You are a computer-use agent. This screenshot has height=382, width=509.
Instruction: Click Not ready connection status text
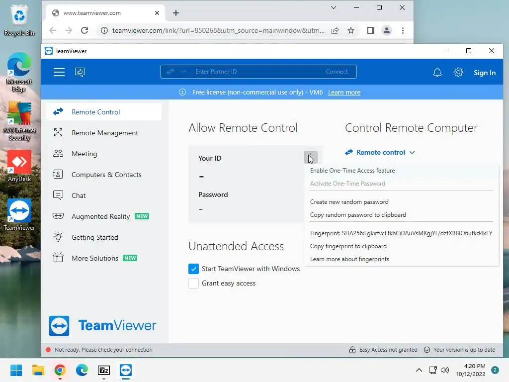(103, 350)
